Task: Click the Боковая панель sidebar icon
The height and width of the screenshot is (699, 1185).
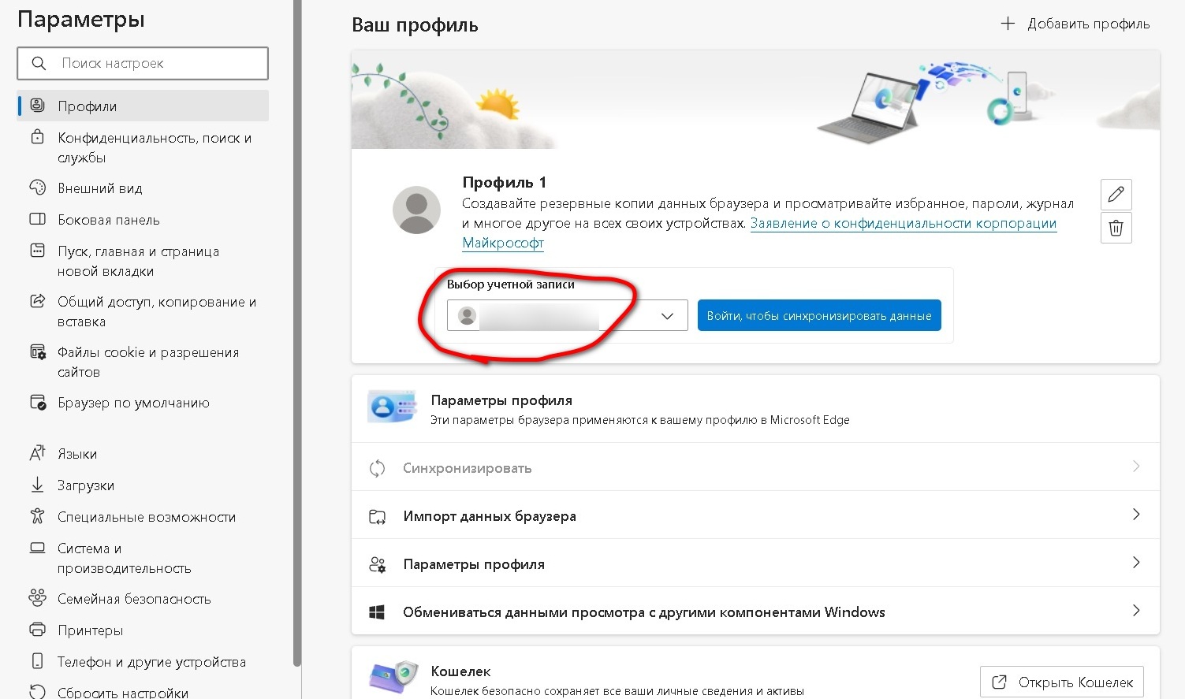Action: click(x=37, y=219)
